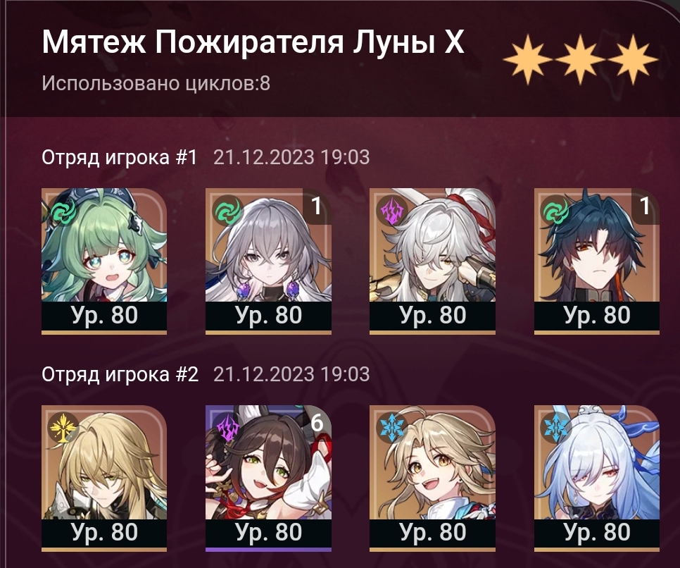Select the blonde long-haired character in squad 2
Viewport: 680px width, 568px height.
click(x=104, y=478)
